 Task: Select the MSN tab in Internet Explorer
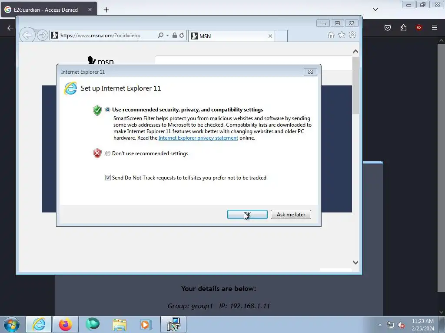tap(231, 36)
